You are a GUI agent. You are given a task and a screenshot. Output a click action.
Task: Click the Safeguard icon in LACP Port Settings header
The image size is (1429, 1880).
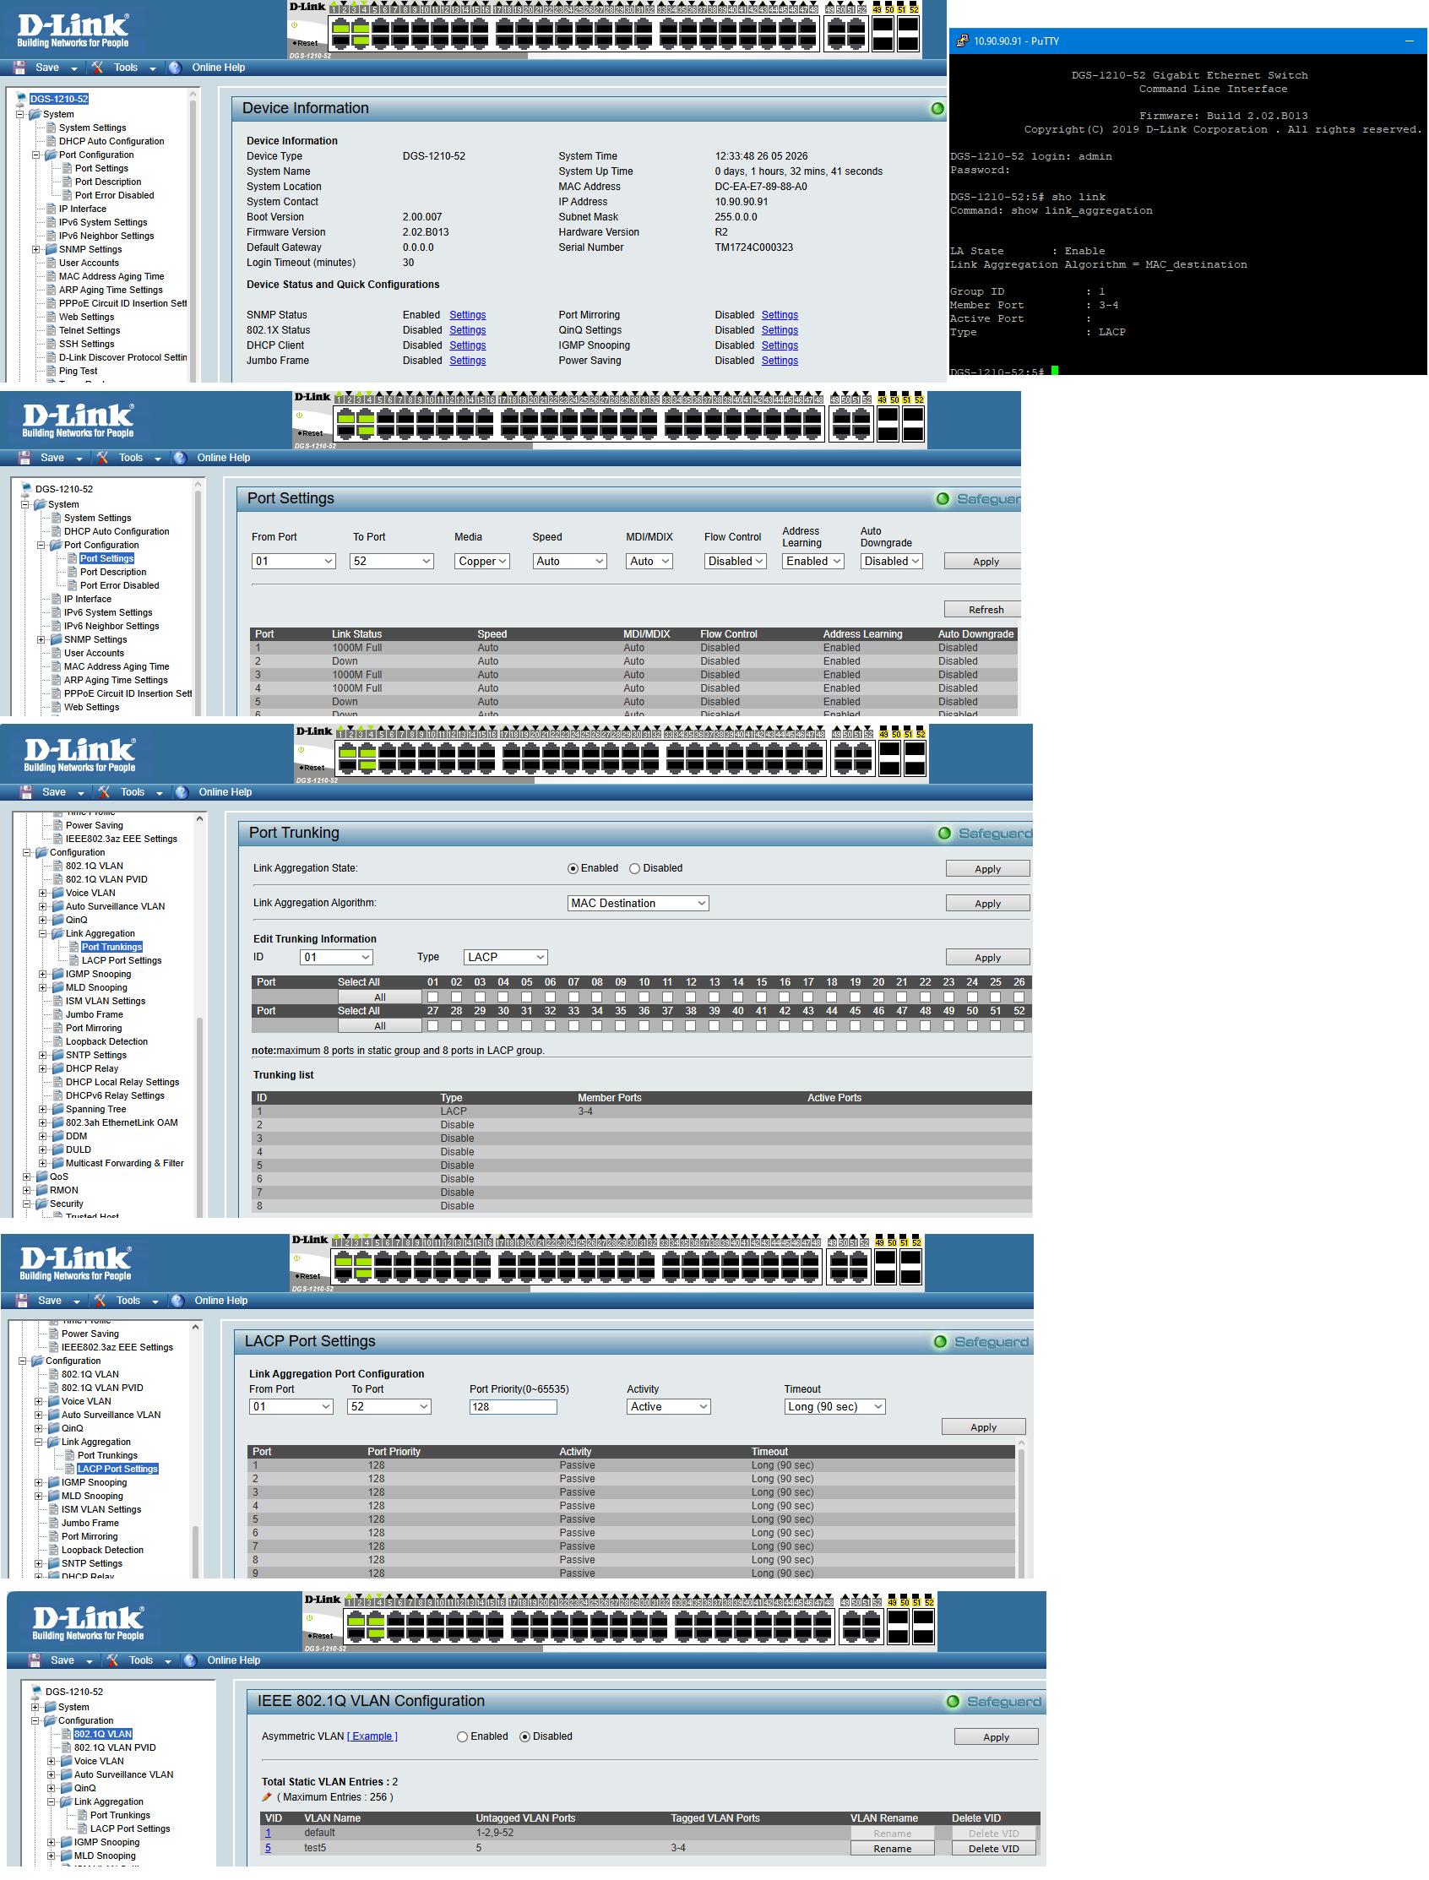tap(940, 1342)
